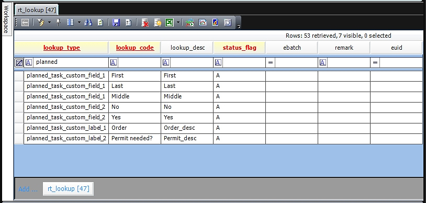The image size is (426, 203).
Task: Open the Excel export dropdown arrow
Action: (x=178, y=22)
